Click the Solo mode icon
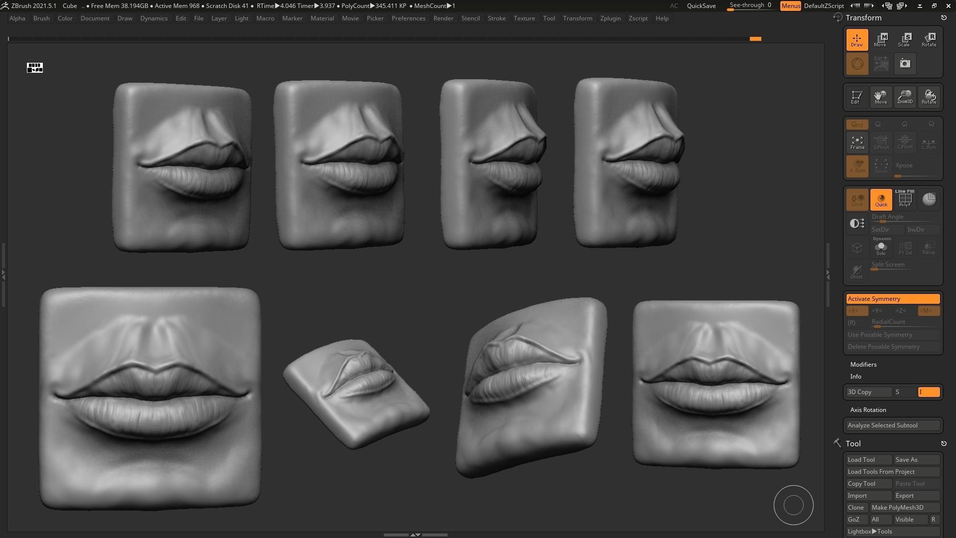This screenshot has height=538, width=956. [881, 248]
